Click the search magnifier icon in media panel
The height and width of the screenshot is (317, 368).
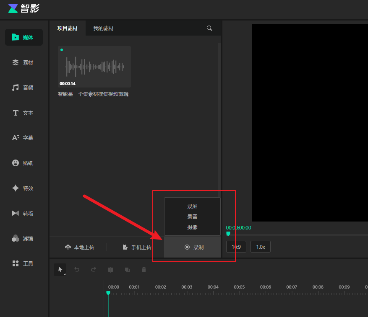[209, 28]
